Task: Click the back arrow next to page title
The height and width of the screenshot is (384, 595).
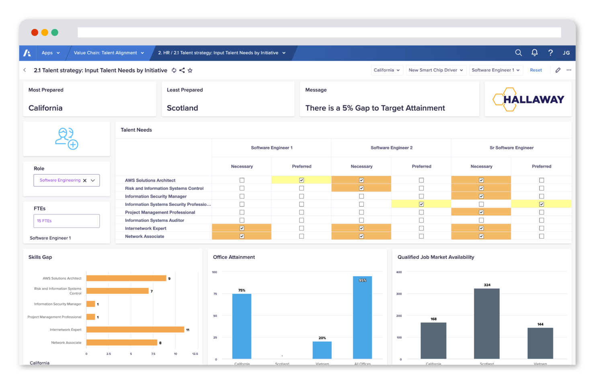Action: tap(25, 70)
